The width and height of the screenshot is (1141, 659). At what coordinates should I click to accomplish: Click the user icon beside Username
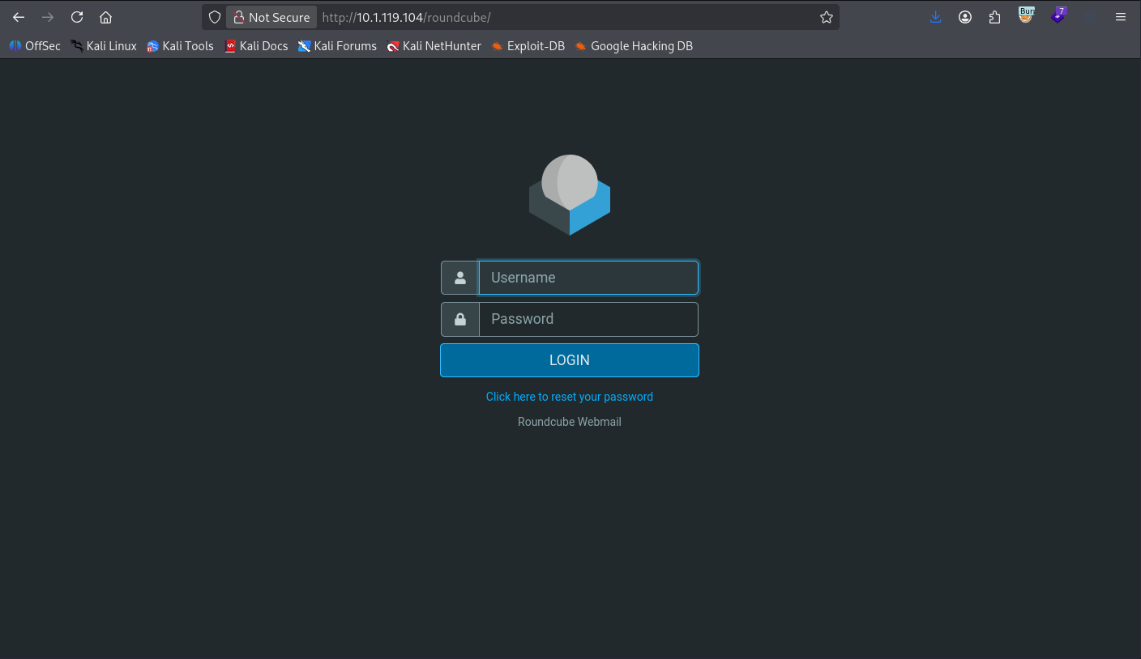tap(460, 278)
